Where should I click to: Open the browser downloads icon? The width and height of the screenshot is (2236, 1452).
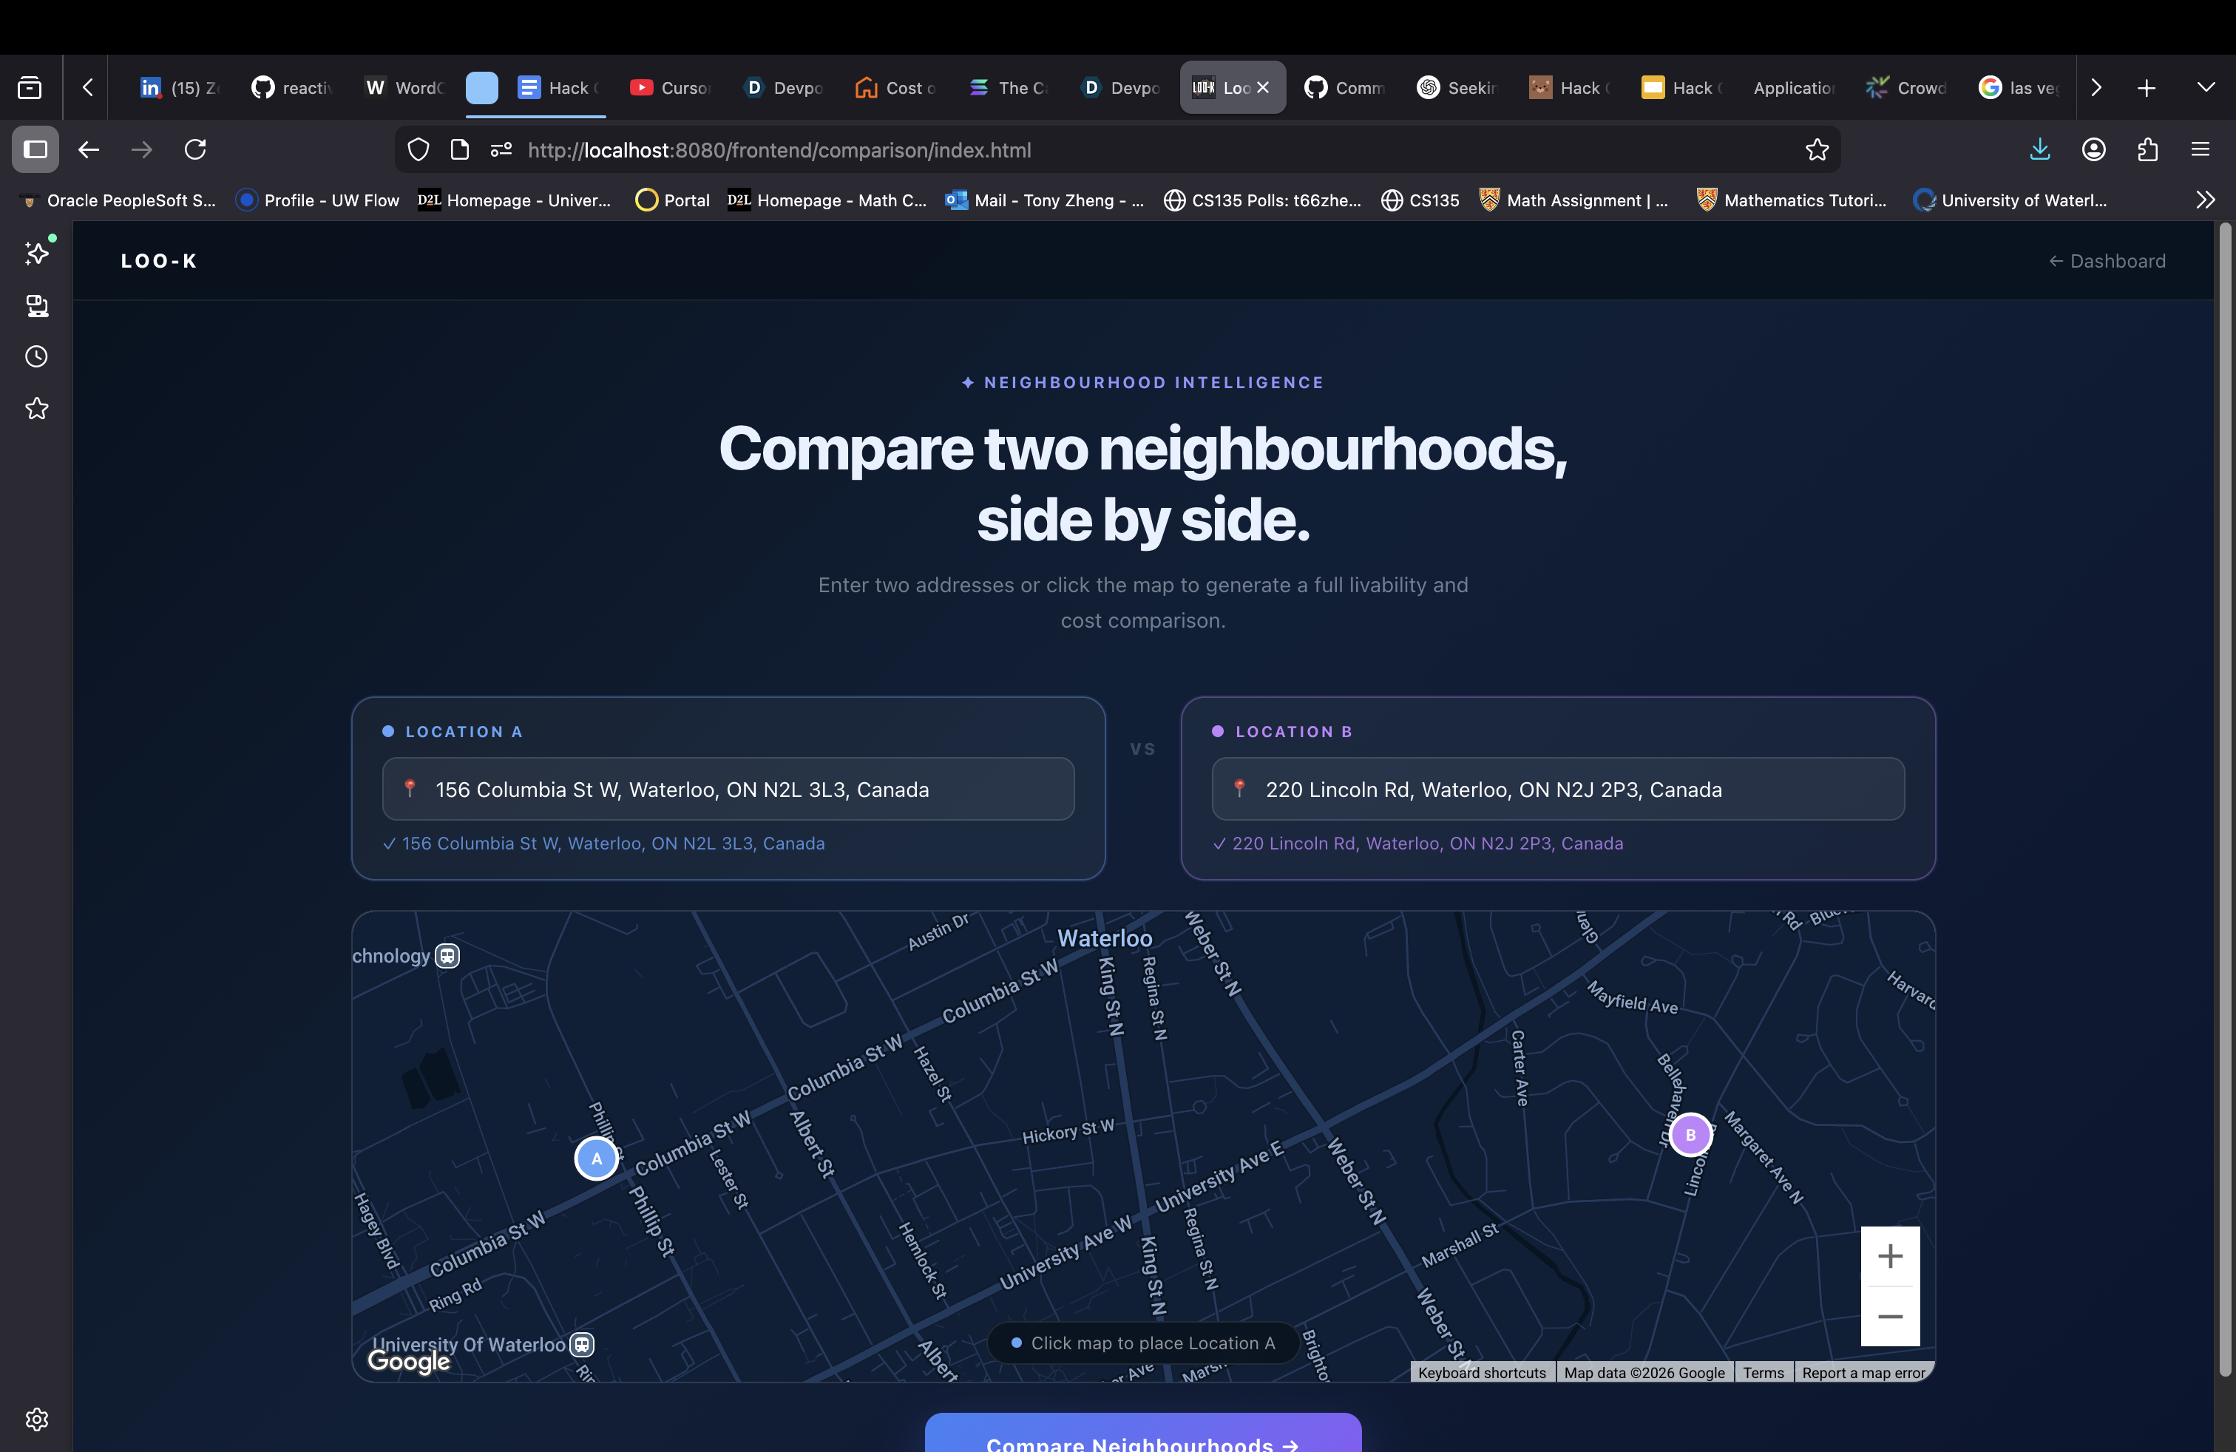coord(2039,150)
